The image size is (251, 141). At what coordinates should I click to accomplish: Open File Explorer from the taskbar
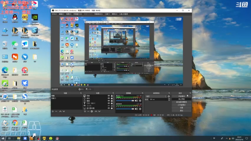point(19,138)
